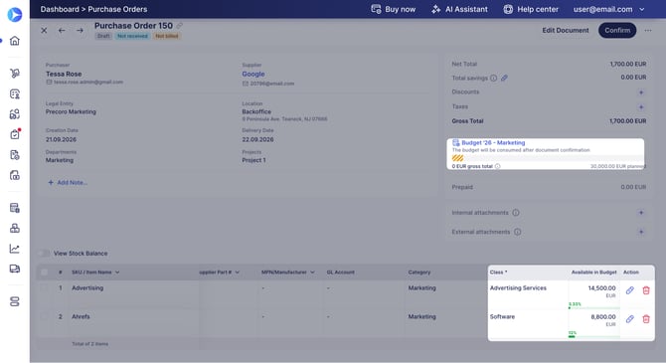Click the 8,800.00 available budget value
Viewport: 666px width, 363px height.
tap(603, 316)
